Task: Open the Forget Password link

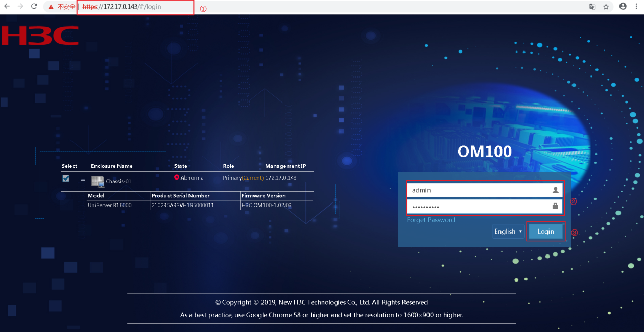Action: coord(431,220)
